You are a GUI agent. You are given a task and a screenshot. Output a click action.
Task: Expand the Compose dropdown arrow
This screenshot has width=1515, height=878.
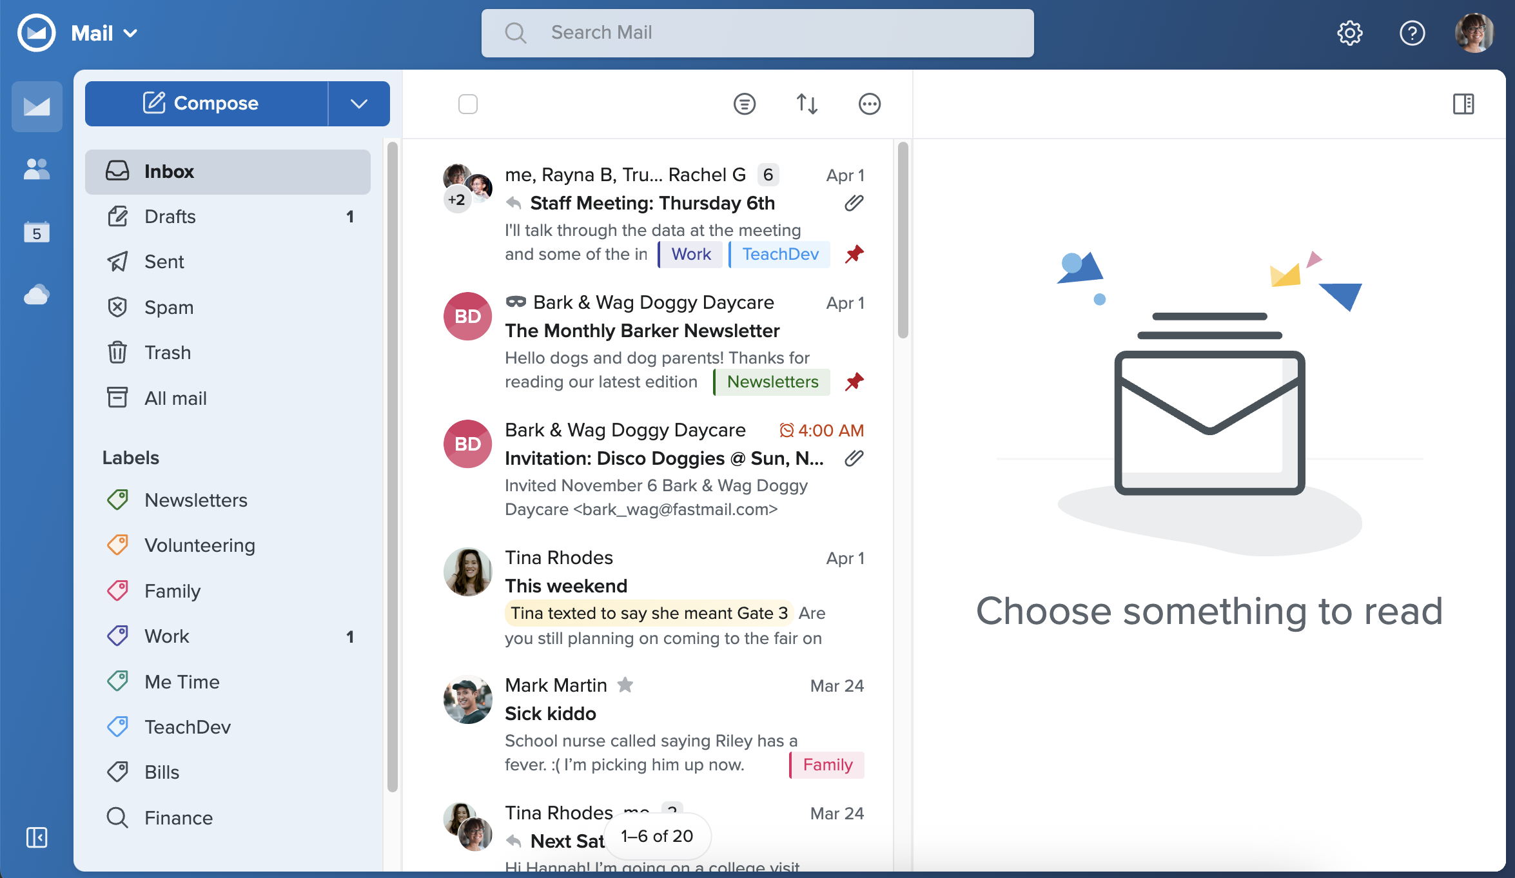[x=359, y=104]
